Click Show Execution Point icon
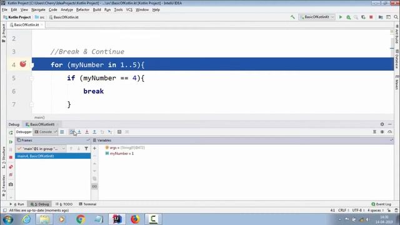The image size is (400, 225). point(62,132)
